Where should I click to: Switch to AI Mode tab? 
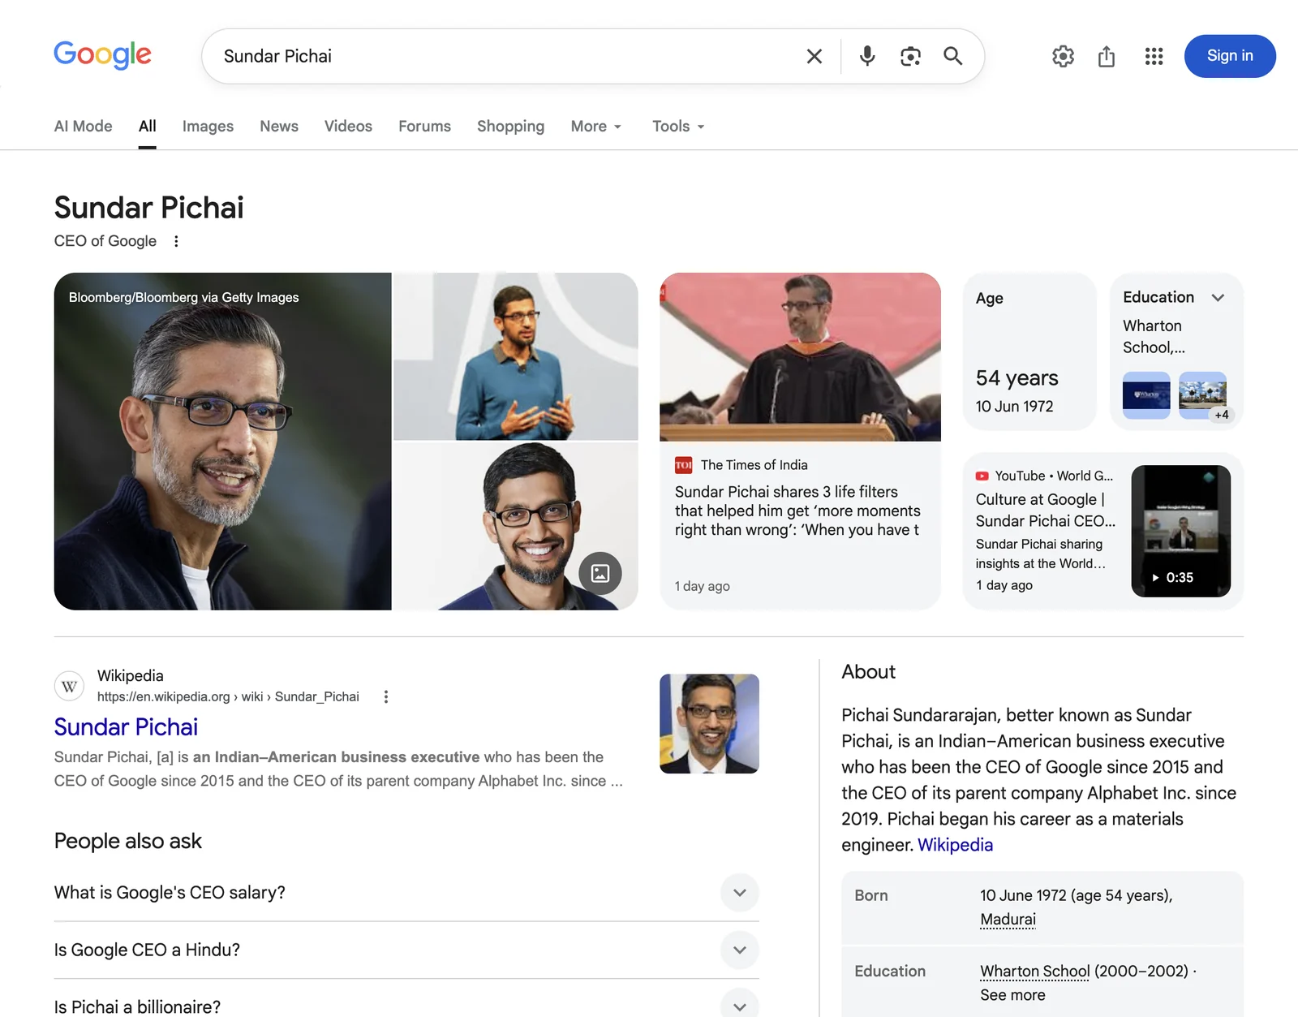[84, 126]
